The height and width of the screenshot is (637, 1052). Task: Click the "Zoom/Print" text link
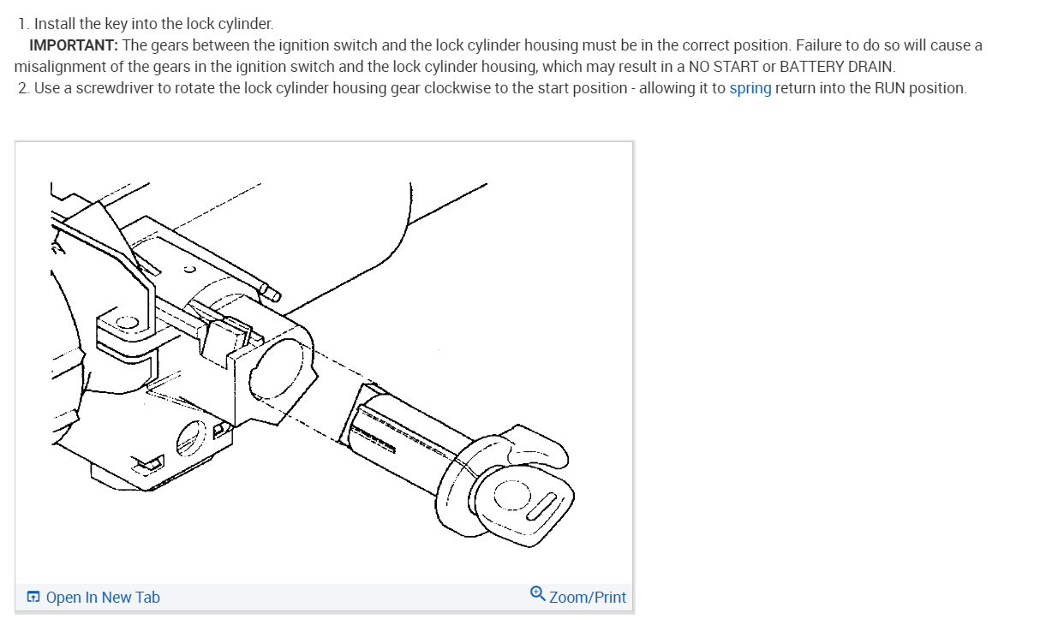click(x=588, y=597)
